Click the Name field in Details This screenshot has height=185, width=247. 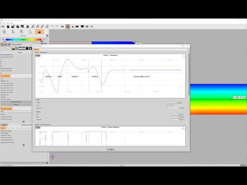(174, 103)
